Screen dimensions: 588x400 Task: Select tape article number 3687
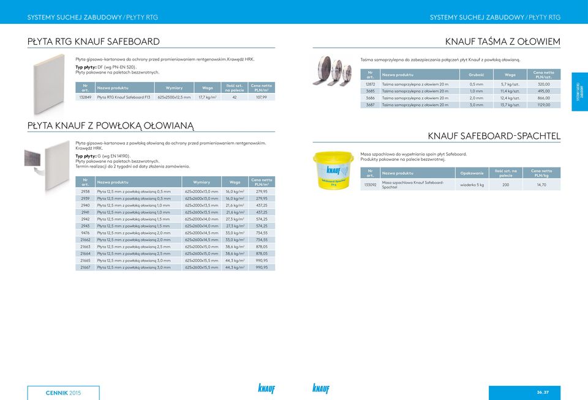(x=370, y=105)
